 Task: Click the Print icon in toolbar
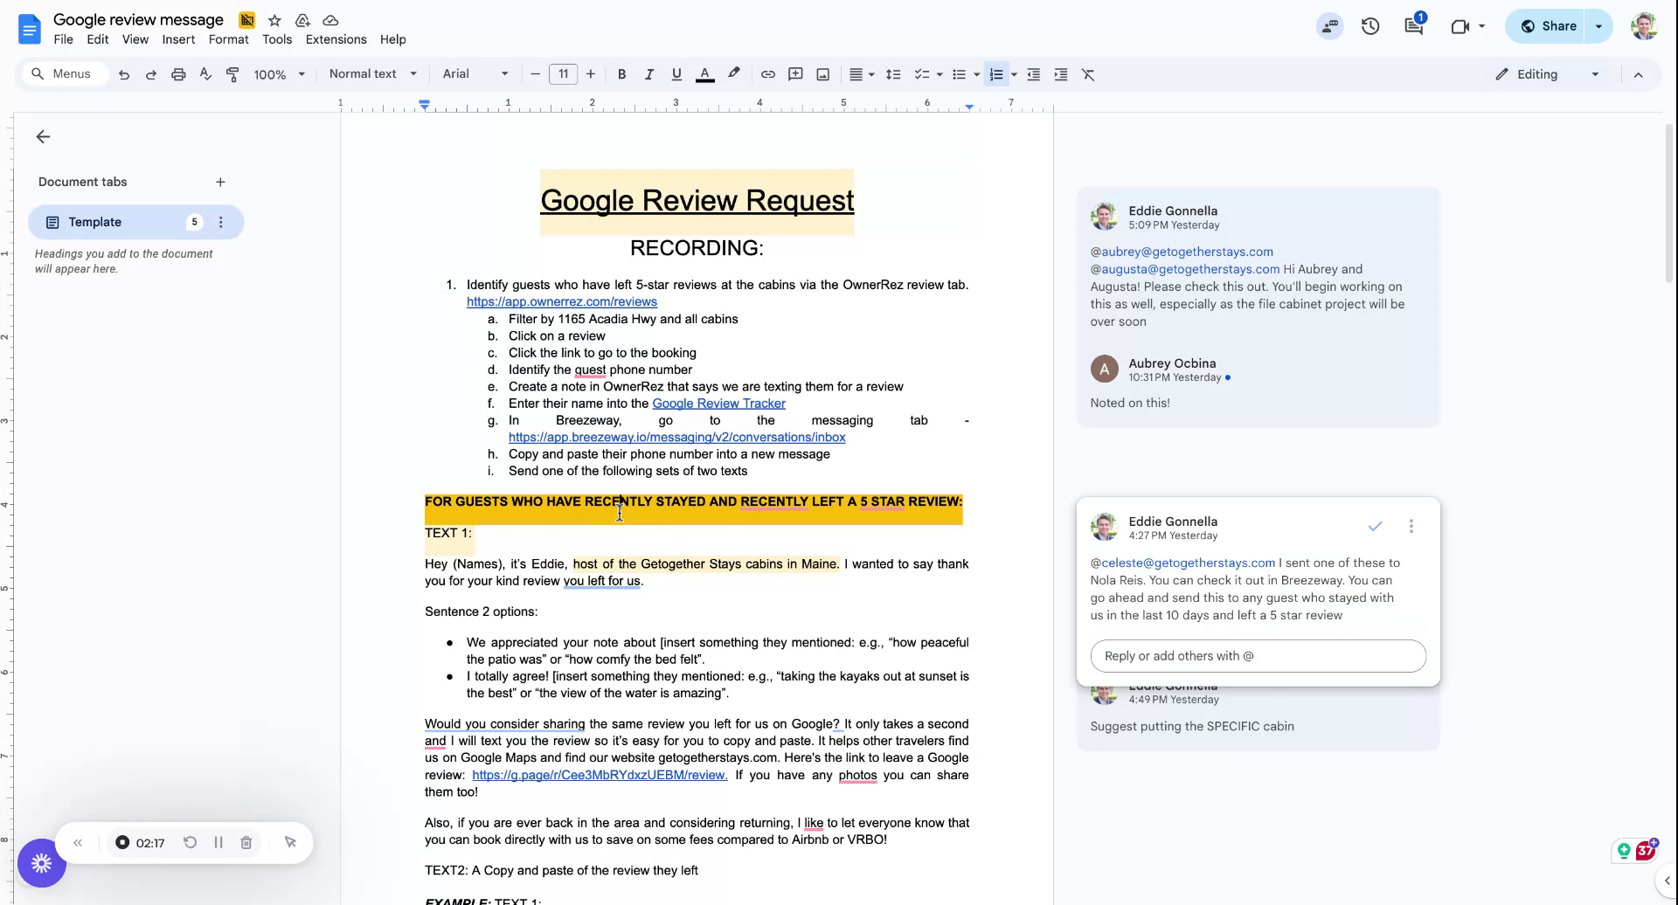click(178, 74)
